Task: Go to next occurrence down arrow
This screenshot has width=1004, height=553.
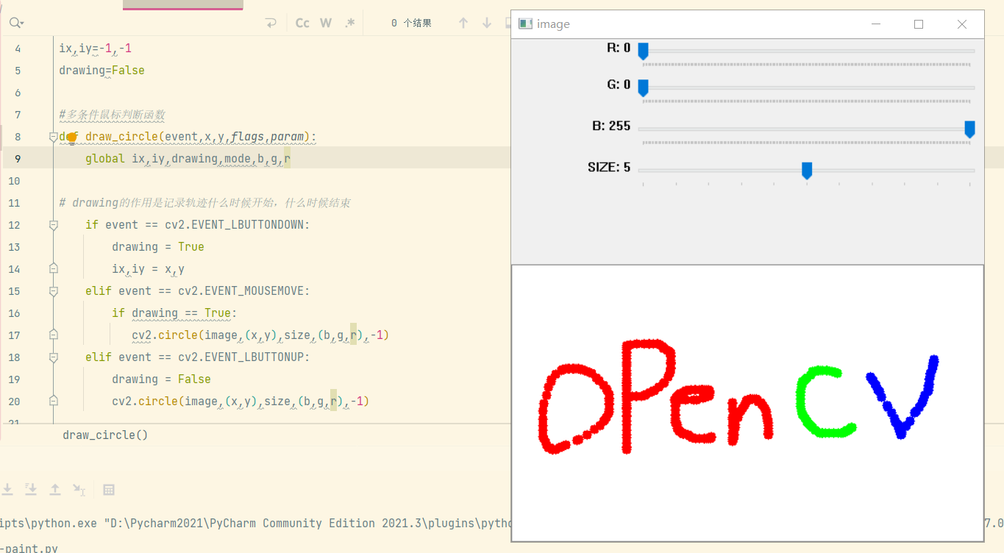Action: pyautogui.click(x=487, y=23)
